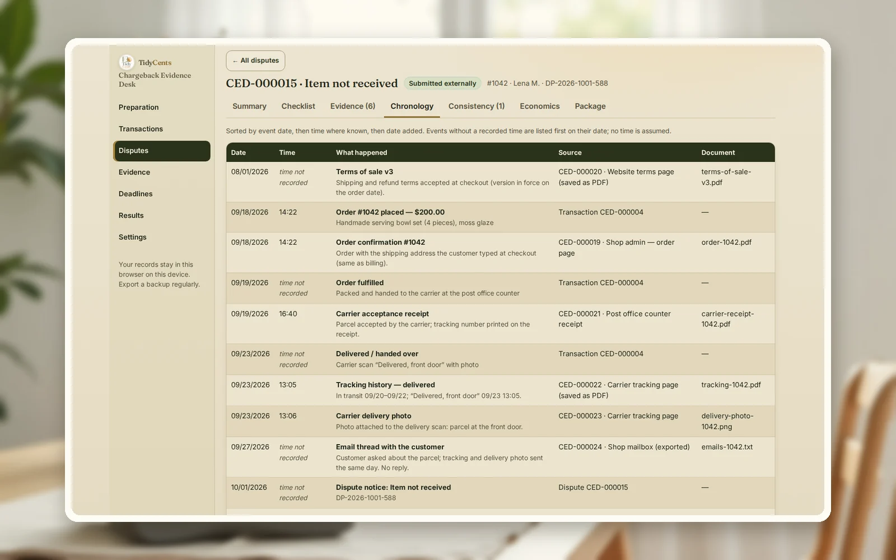Click terms-of-sale-v3.pdf document name
The height and width of the screenshot is (560, 896).
tap(726, 177)
